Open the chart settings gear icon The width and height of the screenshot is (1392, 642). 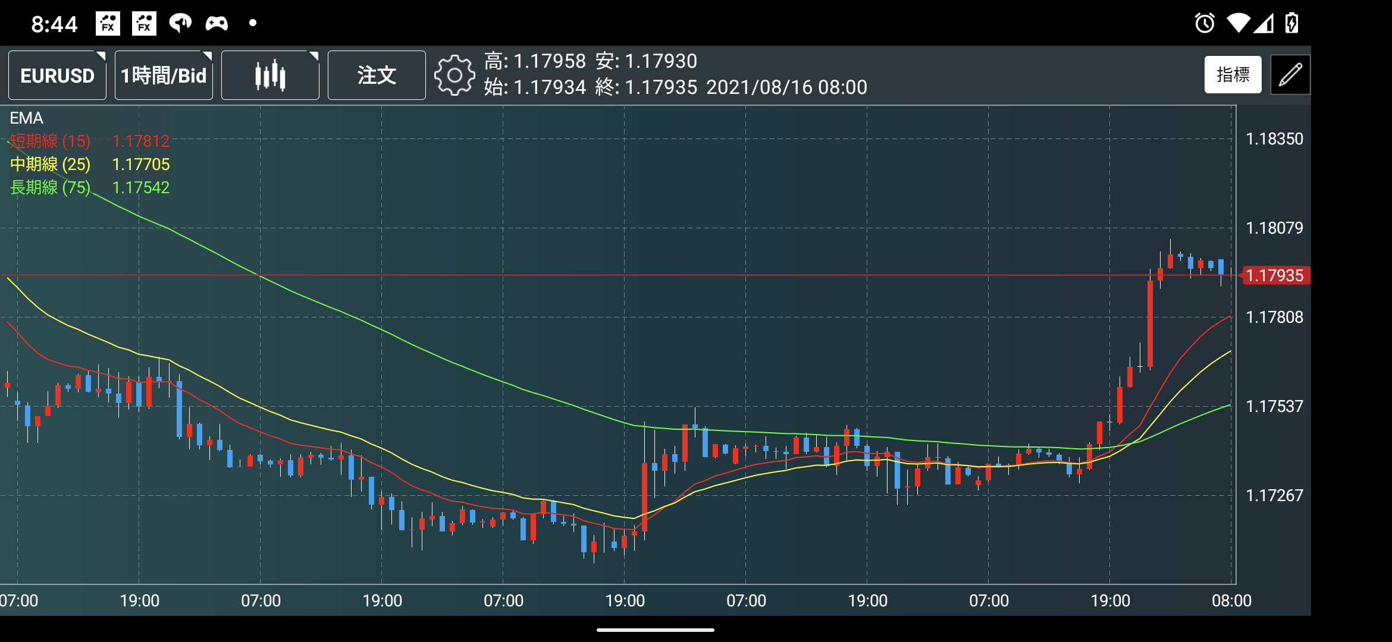[x=454, y=75]
